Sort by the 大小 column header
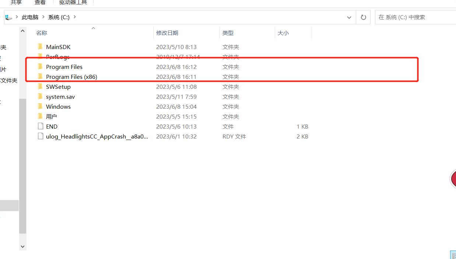The height and width of the screenshot is (259, 456). point(283,33)
